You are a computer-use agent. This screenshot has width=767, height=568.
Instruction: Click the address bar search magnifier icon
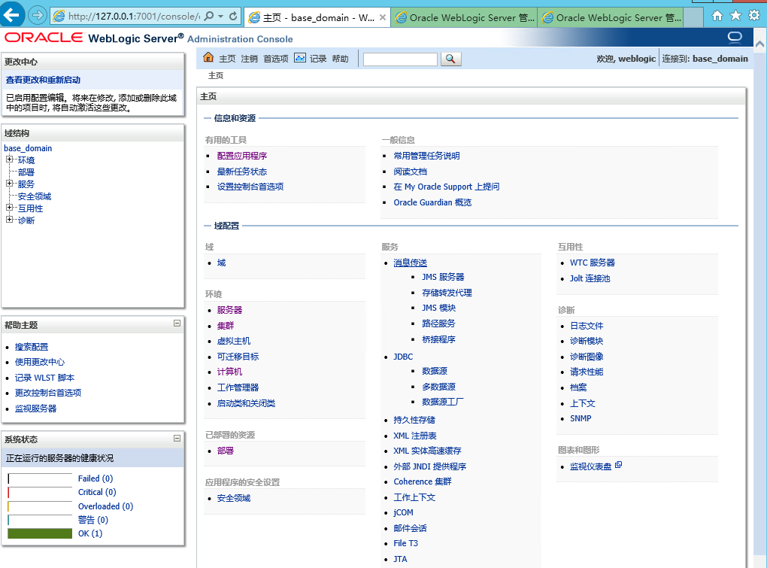[x=209, y=16]
